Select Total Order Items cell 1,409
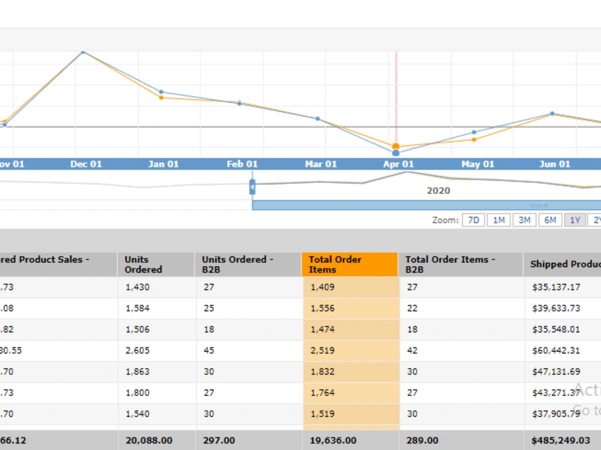Image resolution: width=601 pixels, height=450 pixels. click(351, 287)
